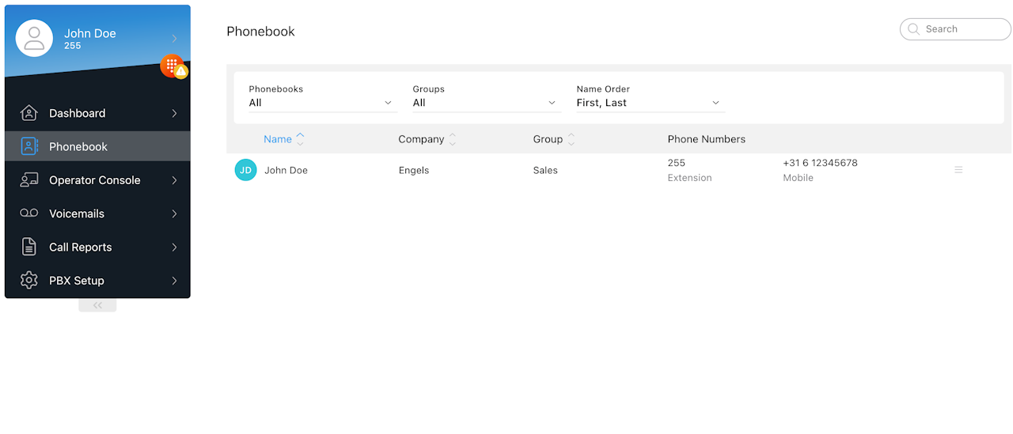1013x434 pixels.
Task: Expand the user profile chevron
Action: (x=174, y=39)
